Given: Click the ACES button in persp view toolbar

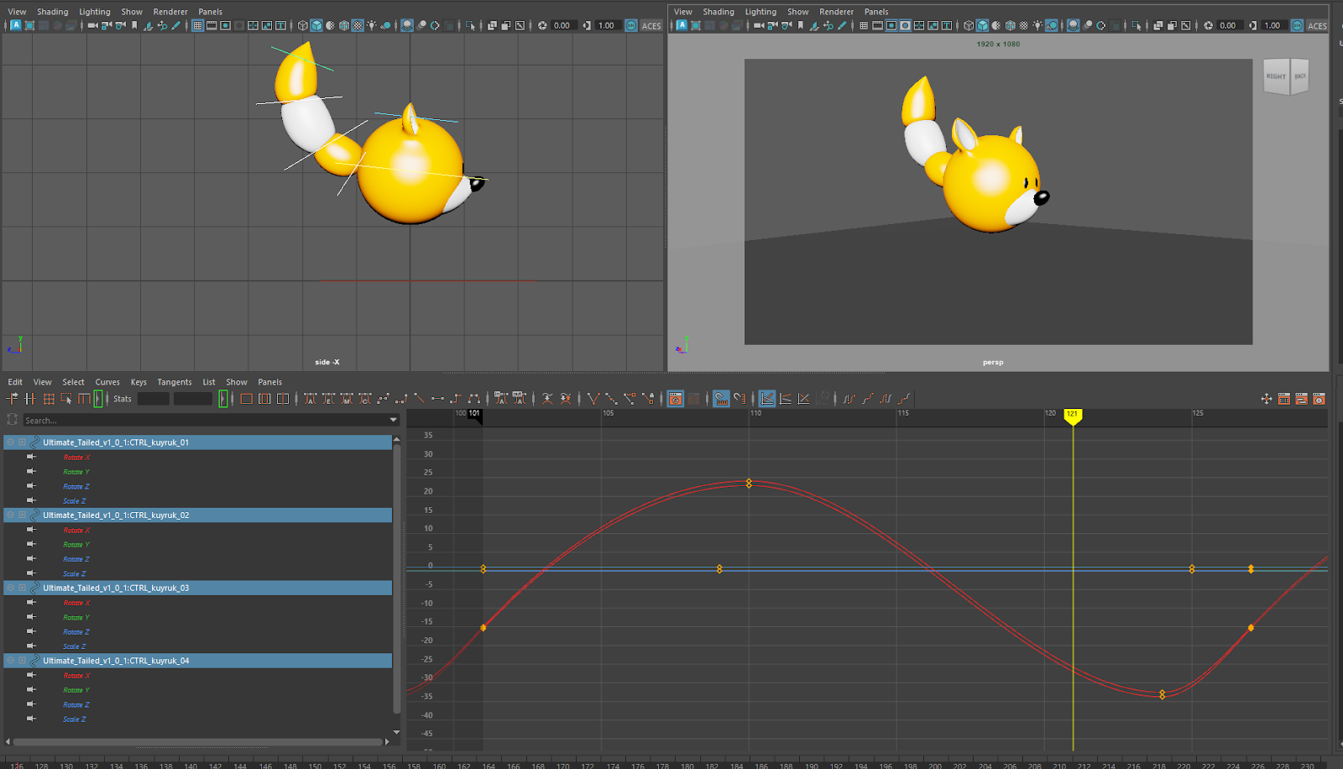Looking at the screenshot, I should 1317,25.
